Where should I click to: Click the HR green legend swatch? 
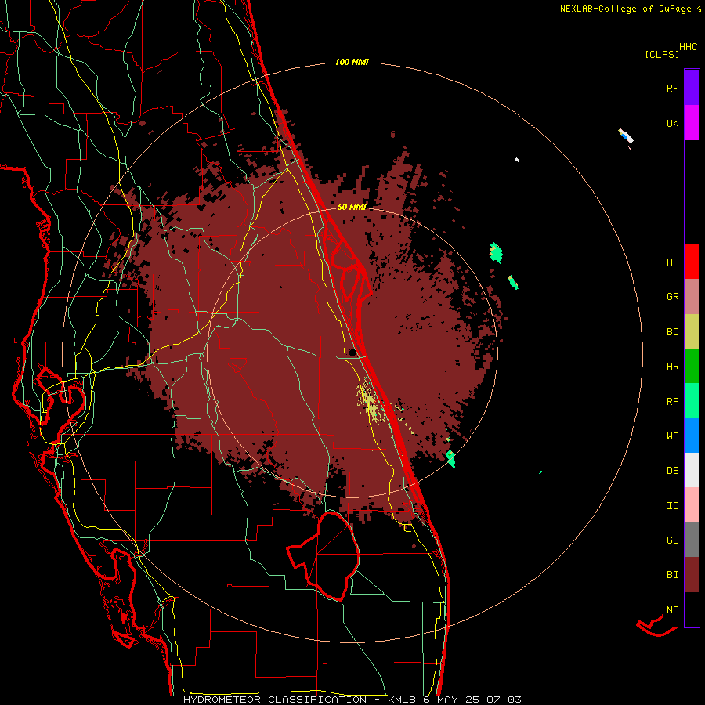click(x=692, y=367)
